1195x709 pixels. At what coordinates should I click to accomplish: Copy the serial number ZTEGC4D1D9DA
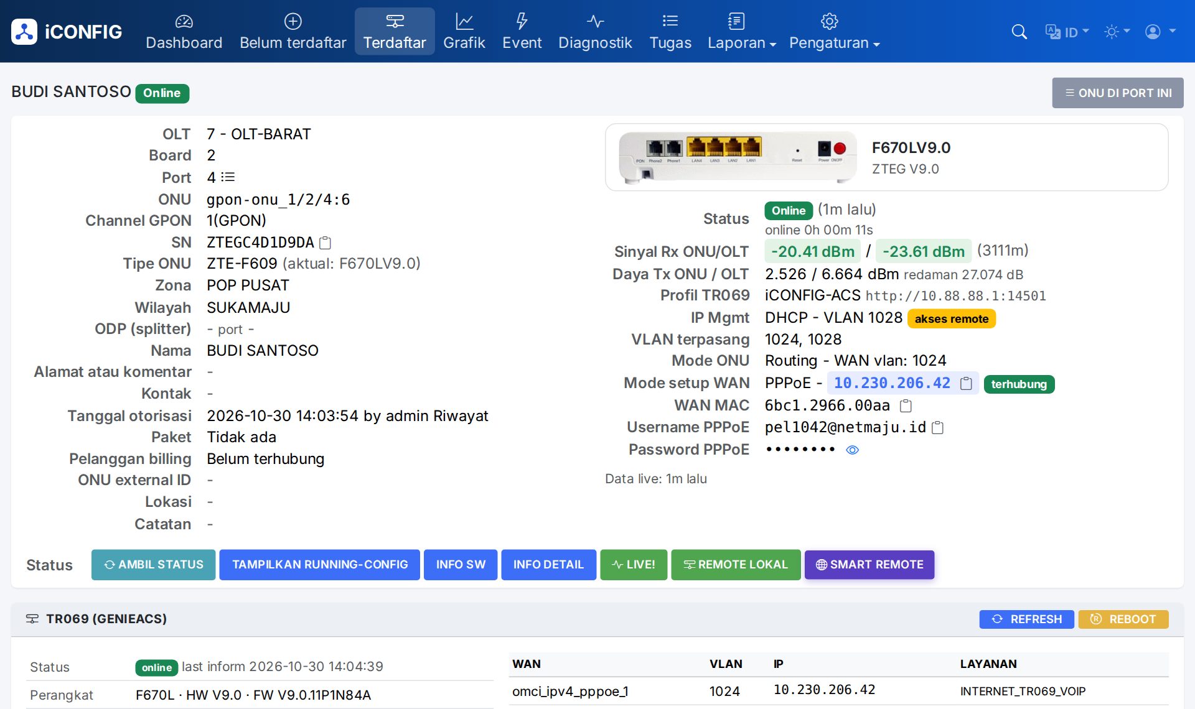point(325,243)
